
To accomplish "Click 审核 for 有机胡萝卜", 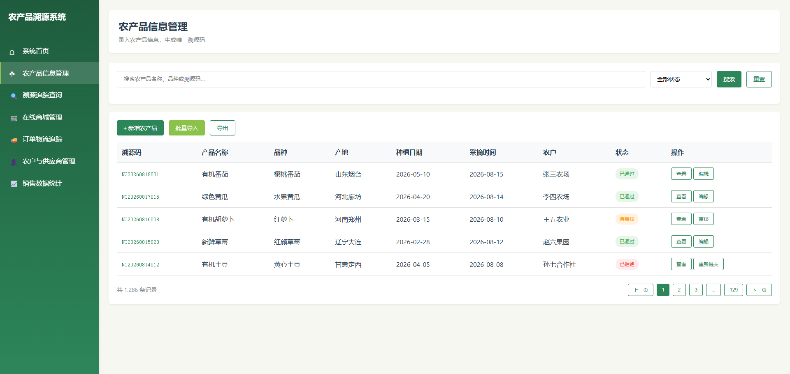I will click(704, 219).
